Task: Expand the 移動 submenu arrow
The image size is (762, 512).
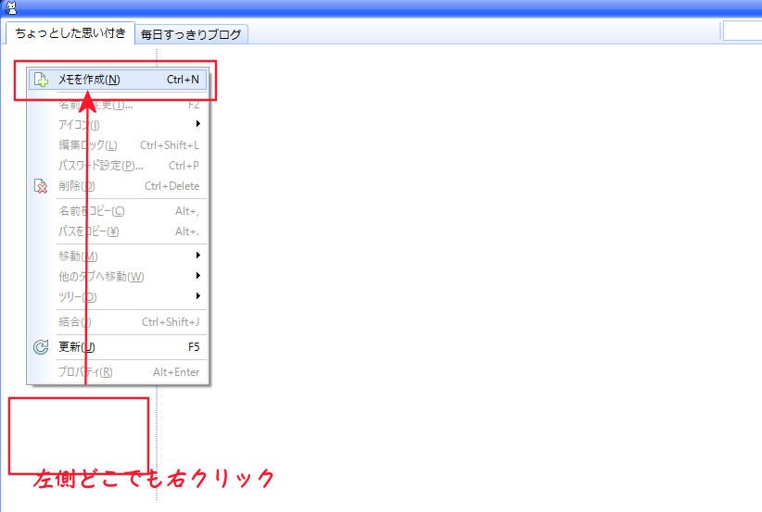Action: point(197,256)
